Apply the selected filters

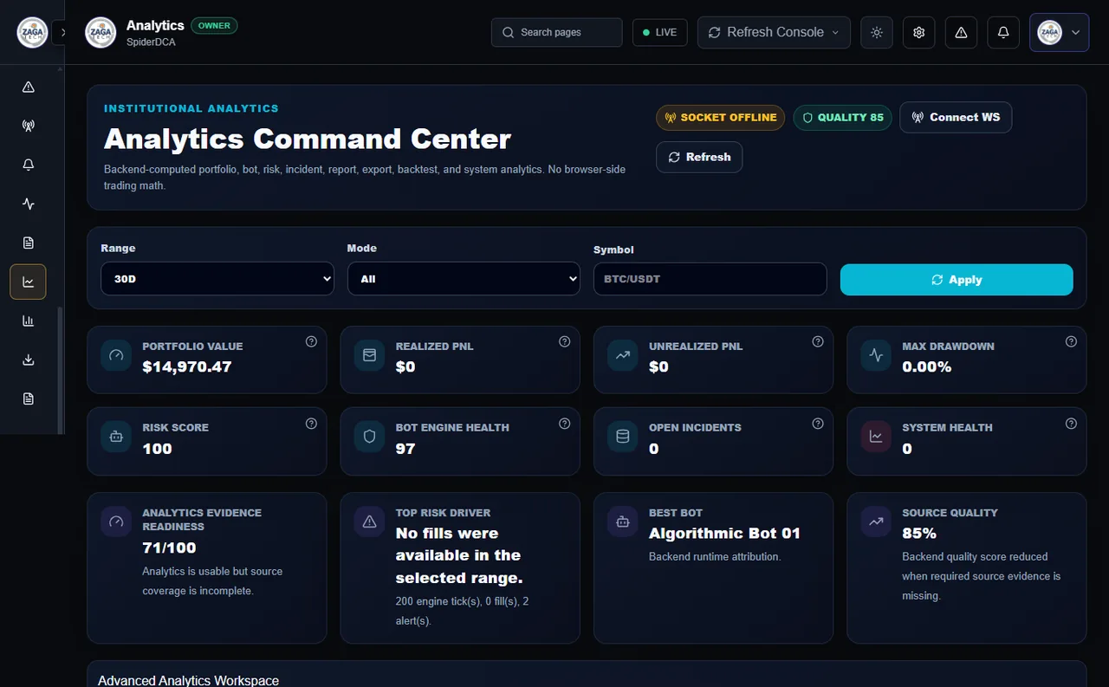pos(957,280)
